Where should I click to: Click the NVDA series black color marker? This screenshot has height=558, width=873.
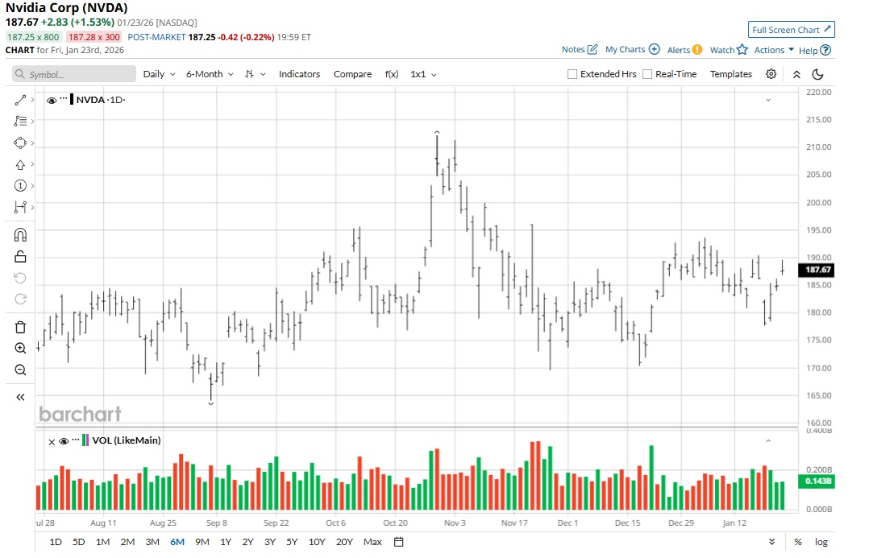click(72, 100)
